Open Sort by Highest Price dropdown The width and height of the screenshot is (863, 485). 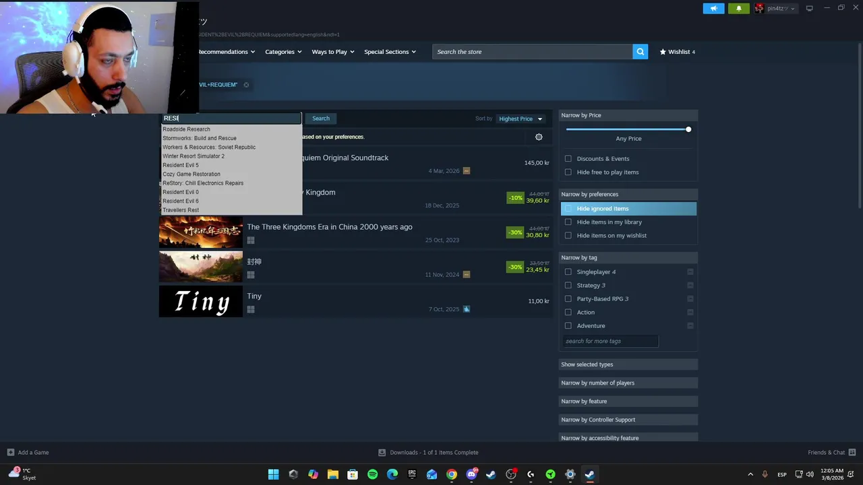pos(520,119)
